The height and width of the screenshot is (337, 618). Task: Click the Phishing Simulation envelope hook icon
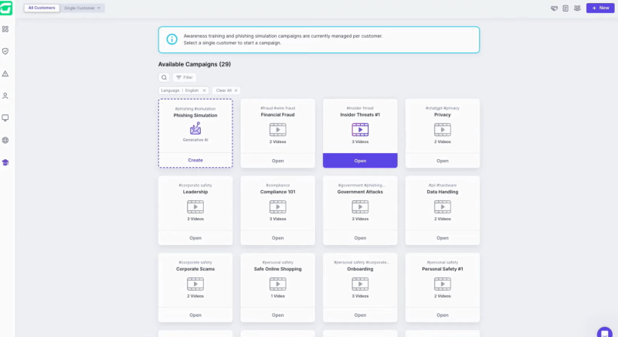pos(195,128)
